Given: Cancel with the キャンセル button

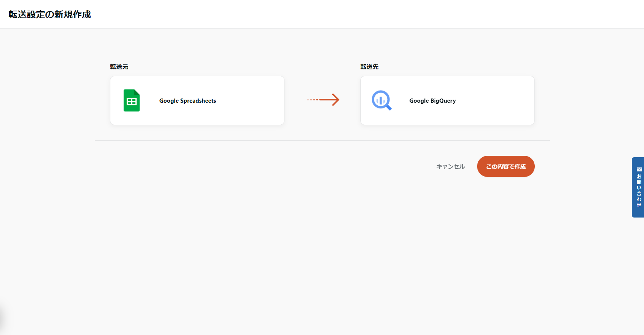Looking at the screenshot, I should click(450, 166).
